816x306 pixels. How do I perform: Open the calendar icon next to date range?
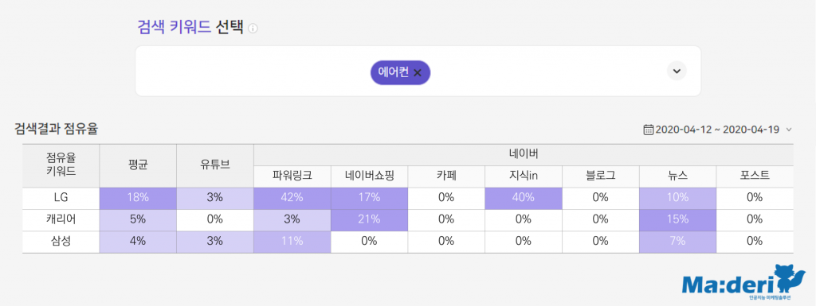click(x=649, y=129)
